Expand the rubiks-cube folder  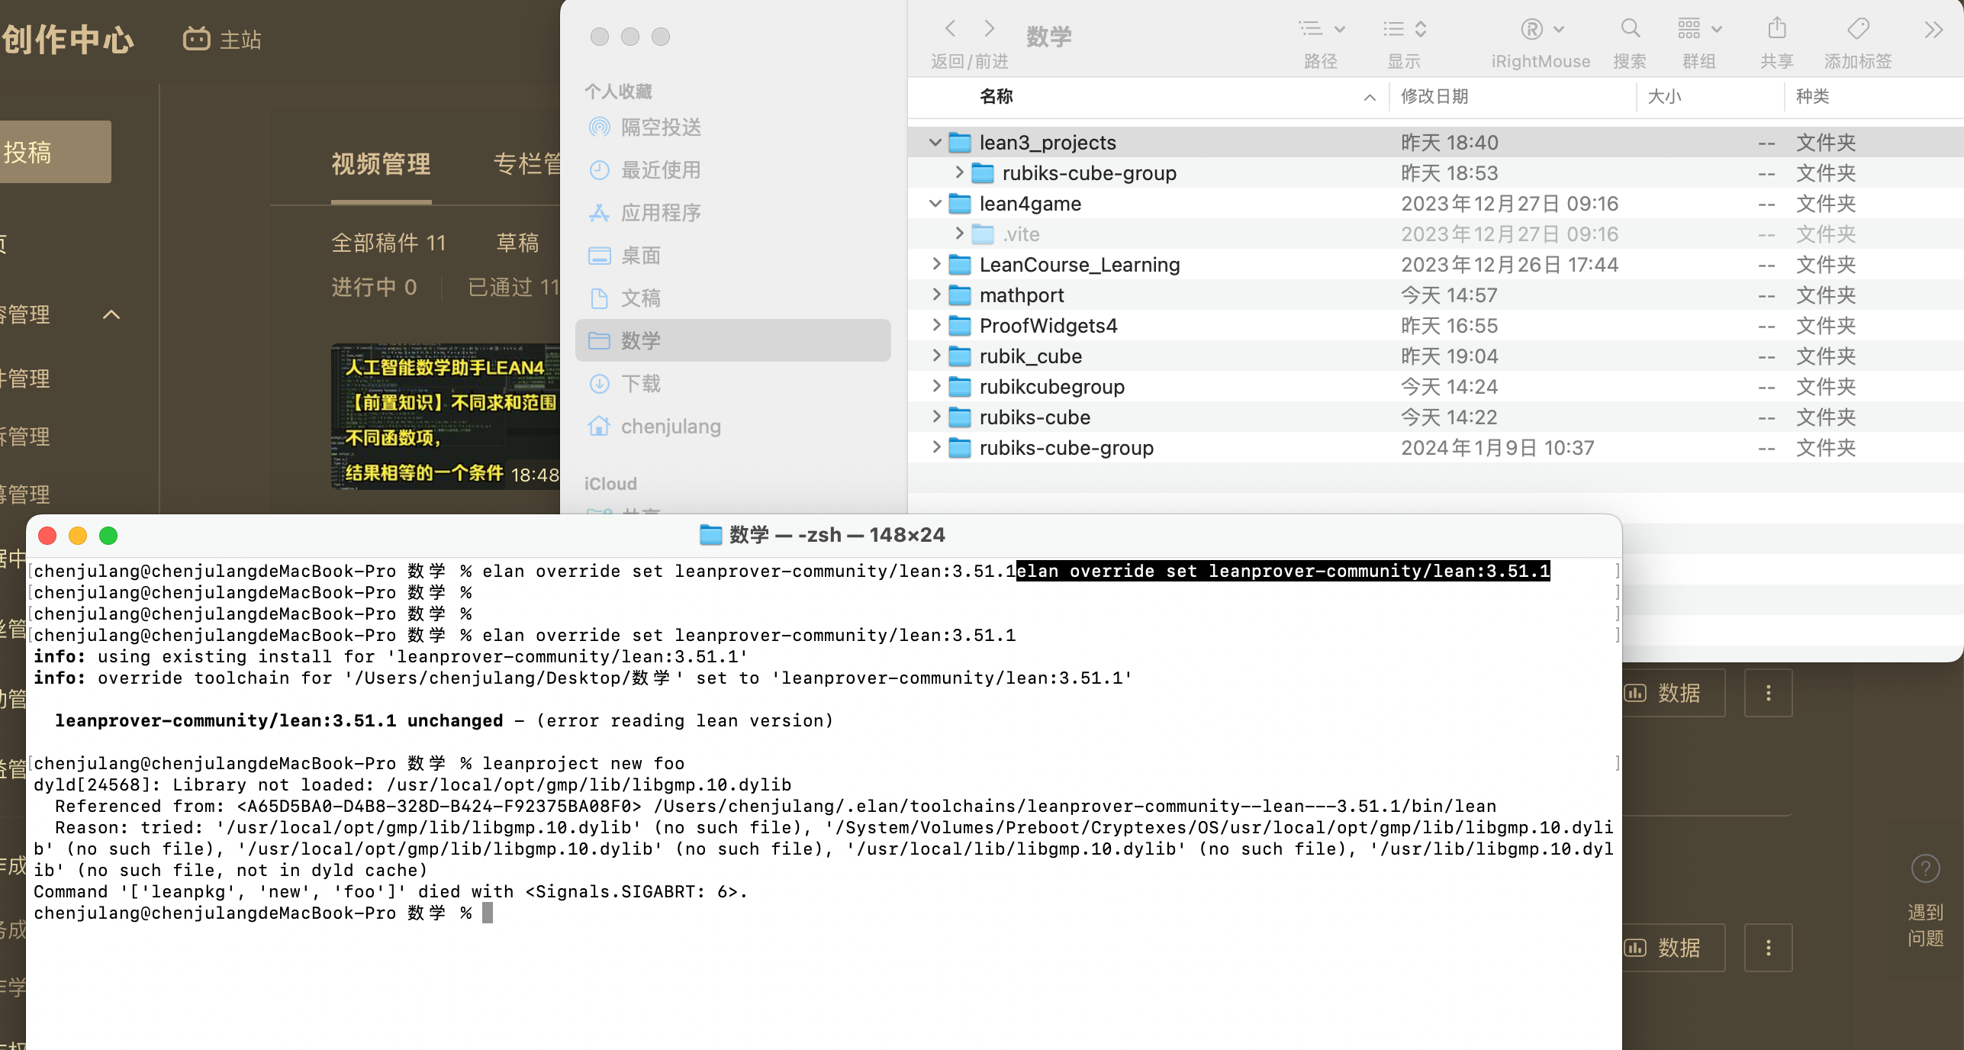coord(935,417)
